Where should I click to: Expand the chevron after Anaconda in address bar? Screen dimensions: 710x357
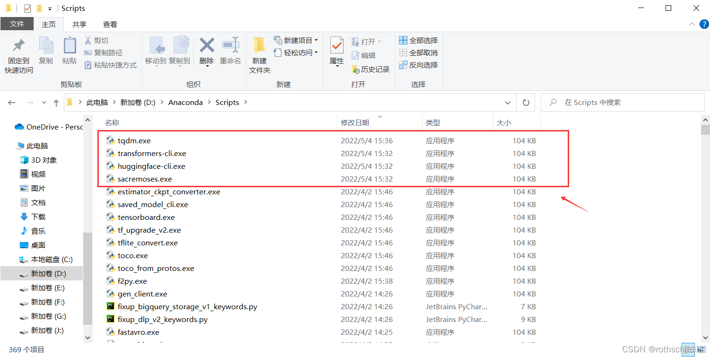click(209, 102)
